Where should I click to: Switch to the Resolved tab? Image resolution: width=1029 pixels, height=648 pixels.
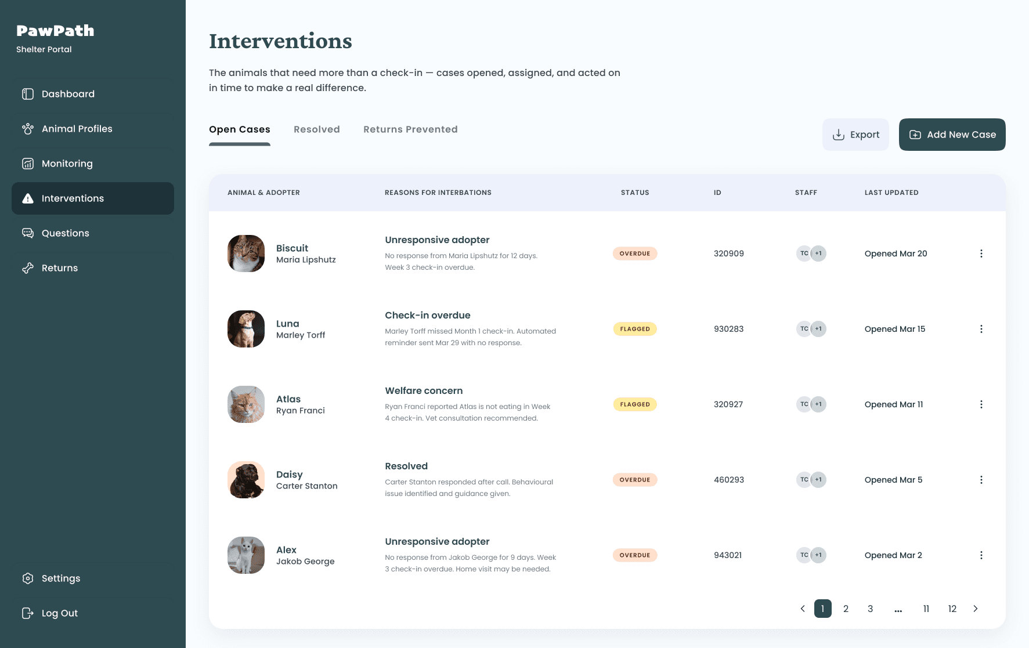pyautogui.click(x=317, y=129)
